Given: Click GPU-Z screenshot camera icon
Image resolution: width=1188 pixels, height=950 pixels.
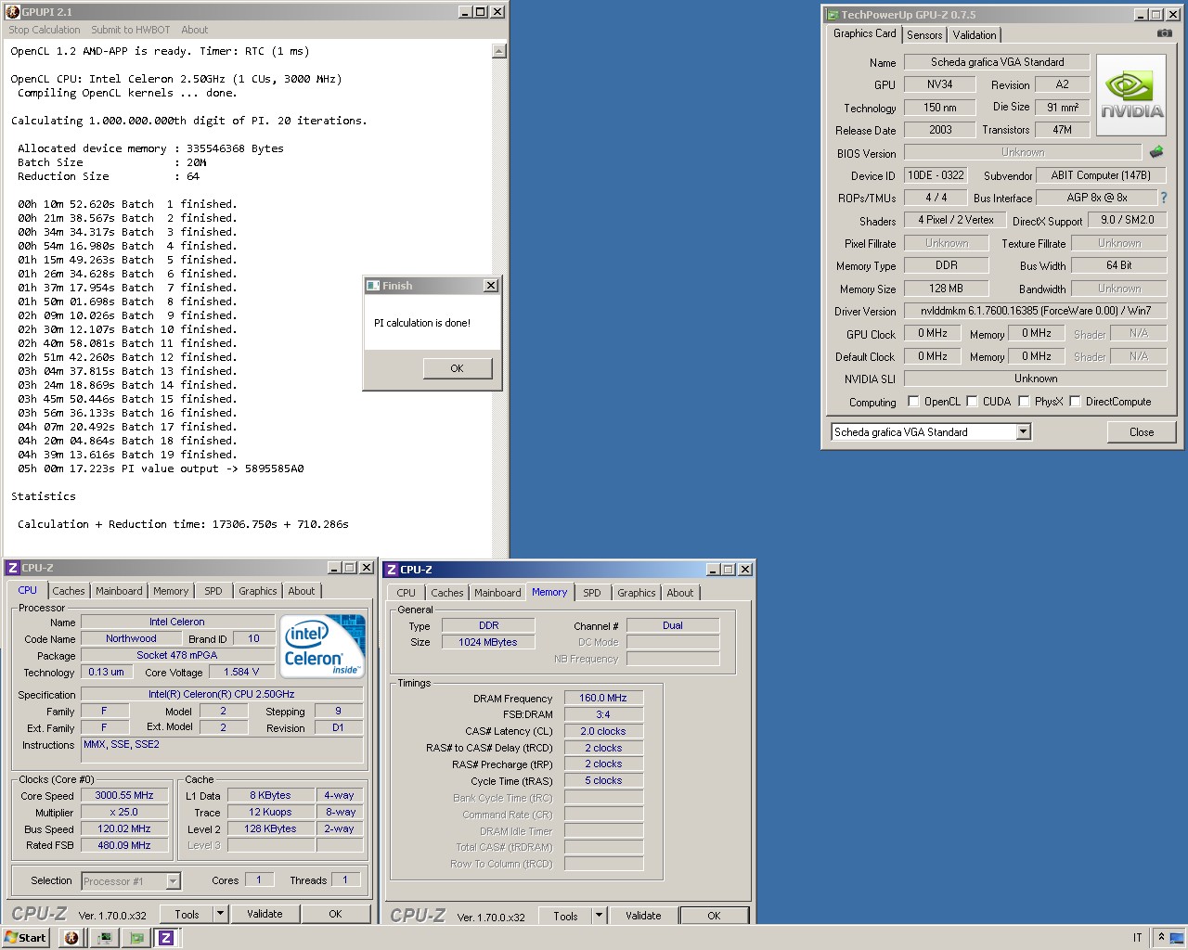Looking at the screenshot, I should [1164, 33].
